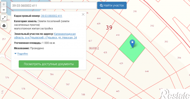The width and height of the screenshot is (190, 99).
Task: Select parcel 427 on the map
Action: pyautogui.click(x=90, y=41)
